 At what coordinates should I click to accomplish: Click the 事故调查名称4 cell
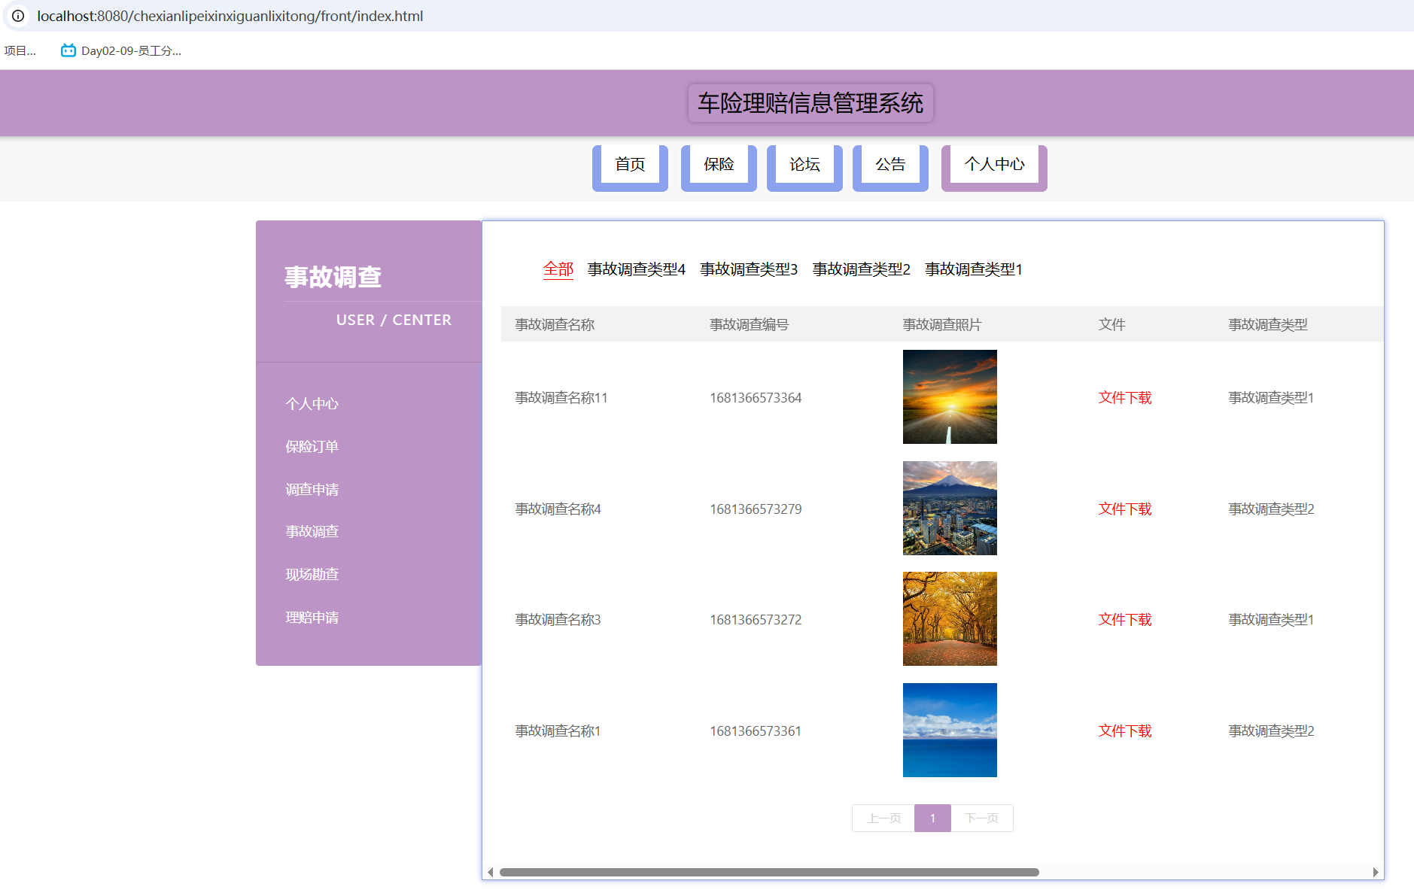click(558, 509)
